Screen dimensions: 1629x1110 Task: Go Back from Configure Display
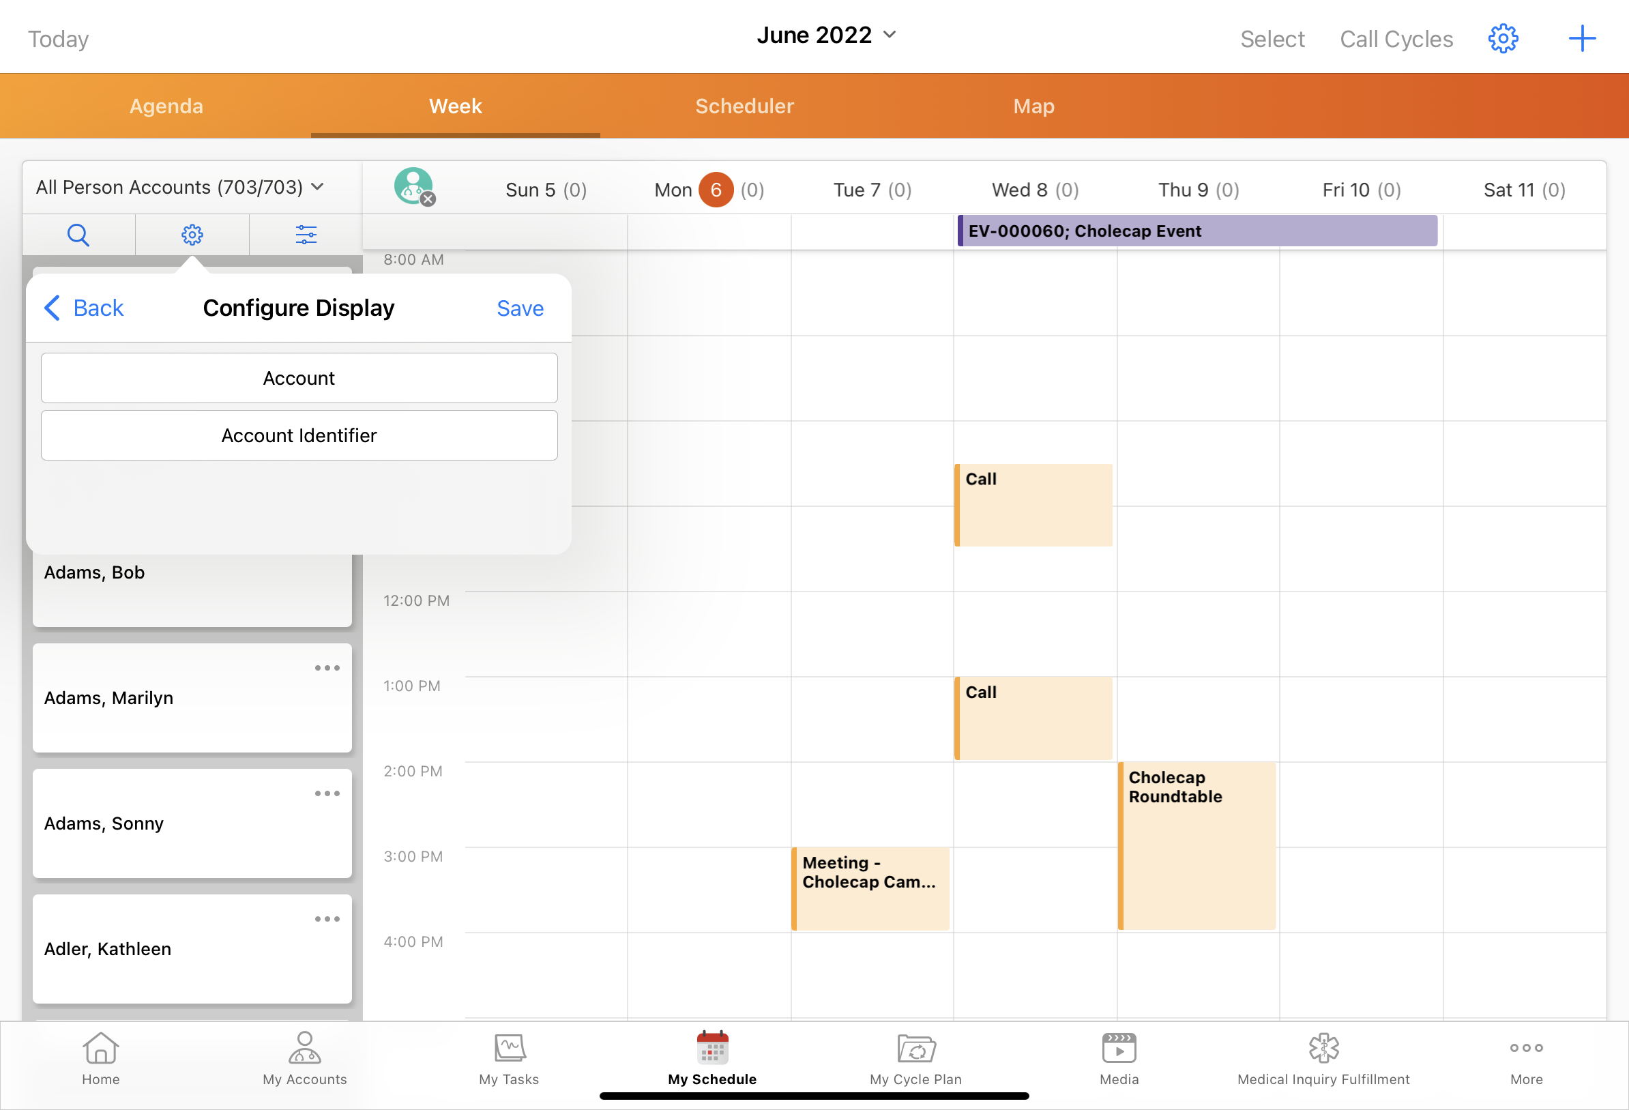click(x=84, y=308)
